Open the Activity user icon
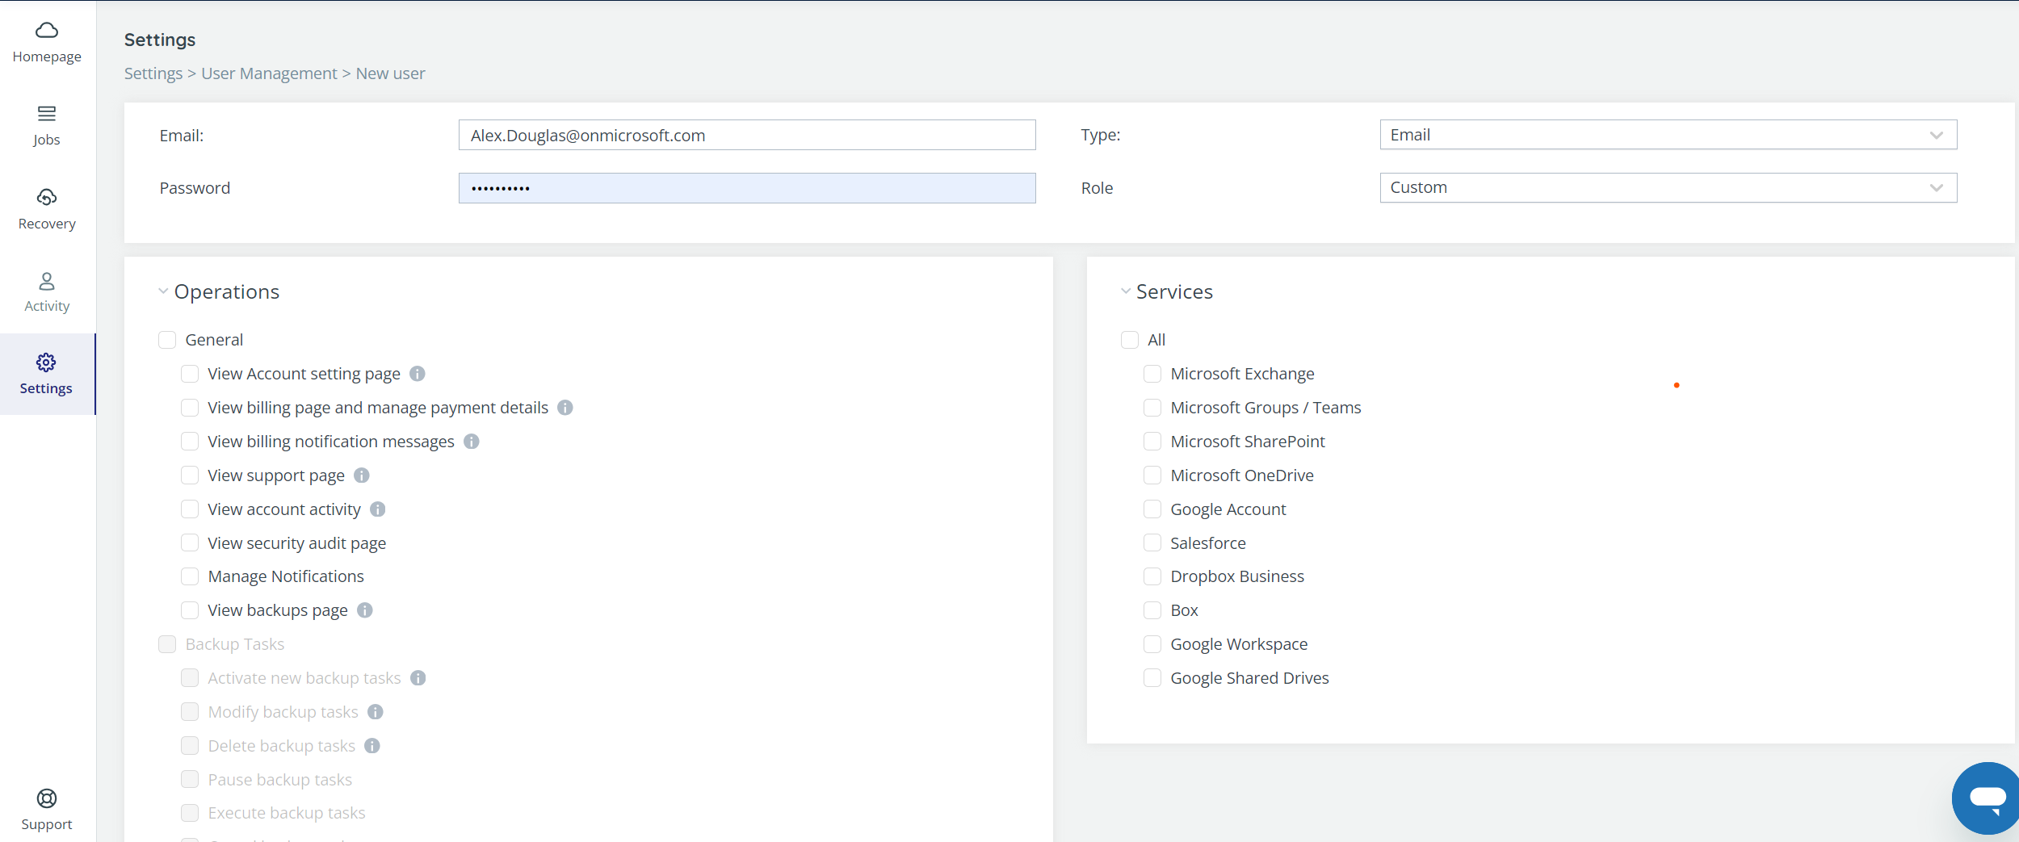The image size is (2019, 842). (47, 281)
